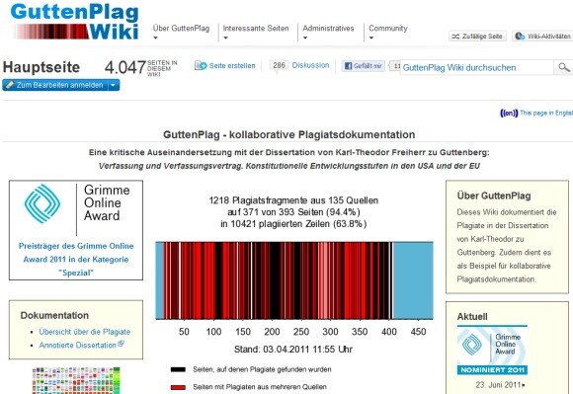
Task: Click the Stand: 03.04.2011 11:55 Uhr text
Action: click(x=293, y=350)
